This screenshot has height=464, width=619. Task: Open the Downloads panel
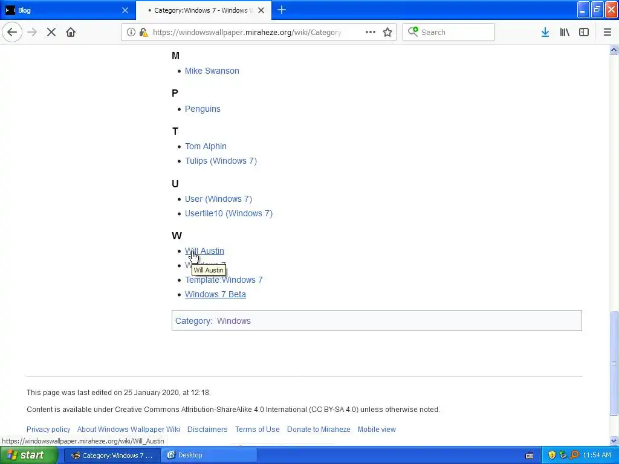click(545, 32)
